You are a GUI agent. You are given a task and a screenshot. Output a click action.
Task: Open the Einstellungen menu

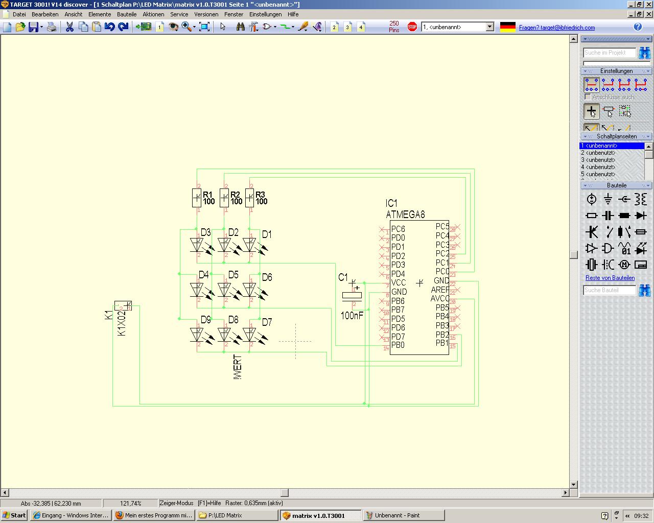(265, 14)
